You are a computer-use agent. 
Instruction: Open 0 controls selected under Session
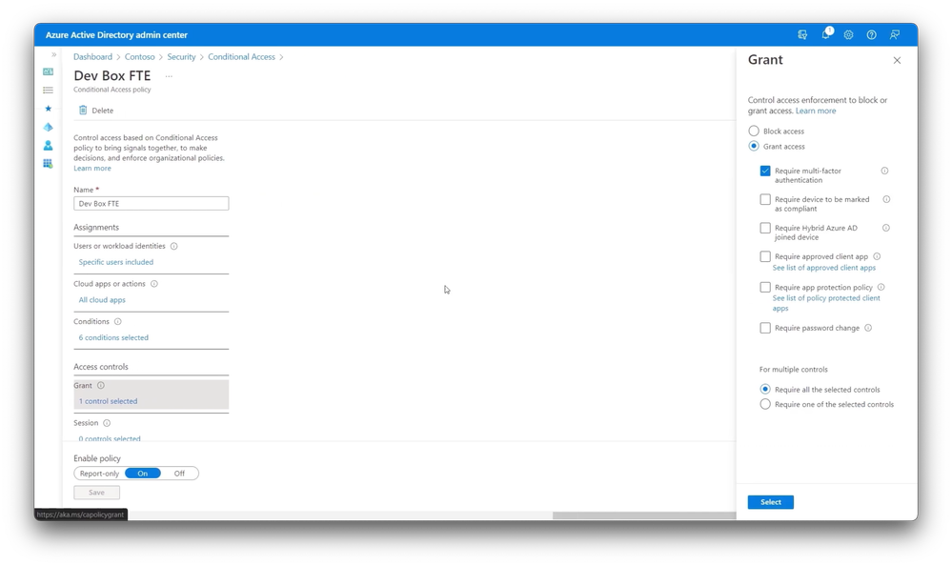[110, 438]
